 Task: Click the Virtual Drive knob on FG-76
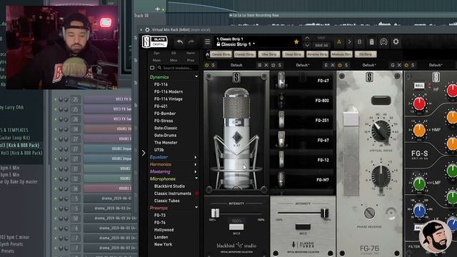click(381, 131)
